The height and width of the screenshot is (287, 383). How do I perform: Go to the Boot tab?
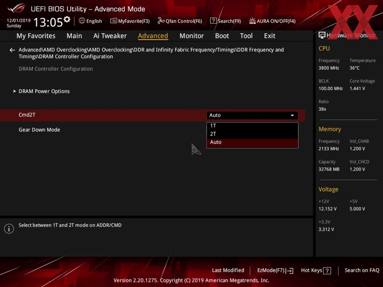point(222,36)
